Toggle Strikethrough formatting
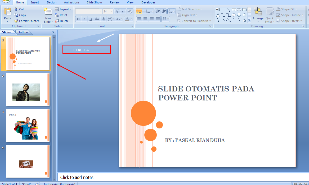Viewport: 309px width, 185px height. (97, 19)
